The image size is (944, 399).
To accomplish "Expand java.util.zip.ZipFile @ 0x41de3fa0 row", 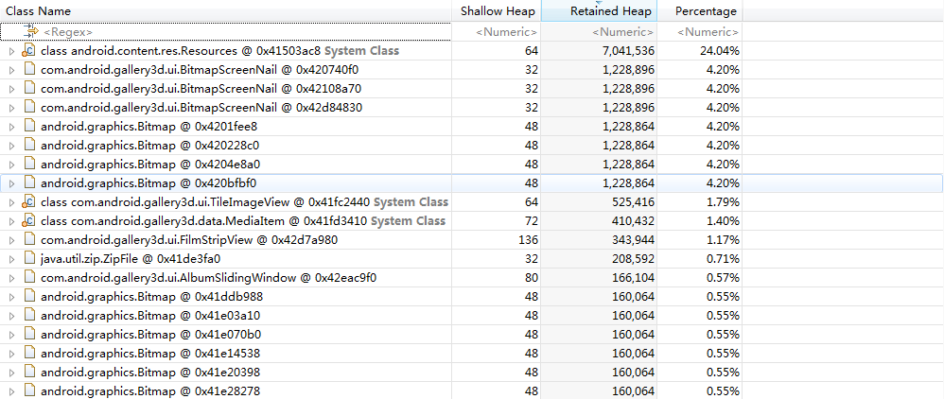I will point(10,259).
